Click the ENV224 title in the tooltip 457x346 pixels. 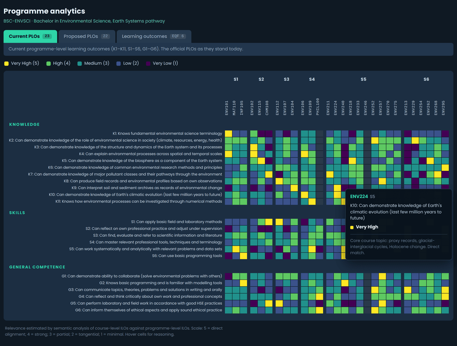click(359, 197)
